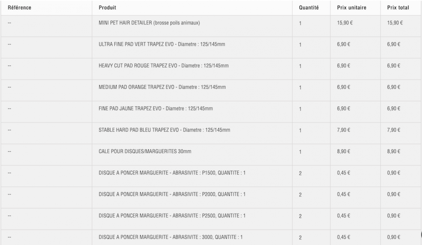Click the "Prix total" column header
Viewport: 422px width, 245px height.
(x=398, y=8)
